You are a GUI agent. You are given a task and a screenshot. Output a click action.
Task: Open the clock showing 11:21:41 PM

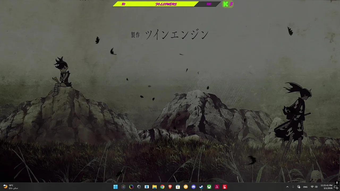[x=326, y=187]
